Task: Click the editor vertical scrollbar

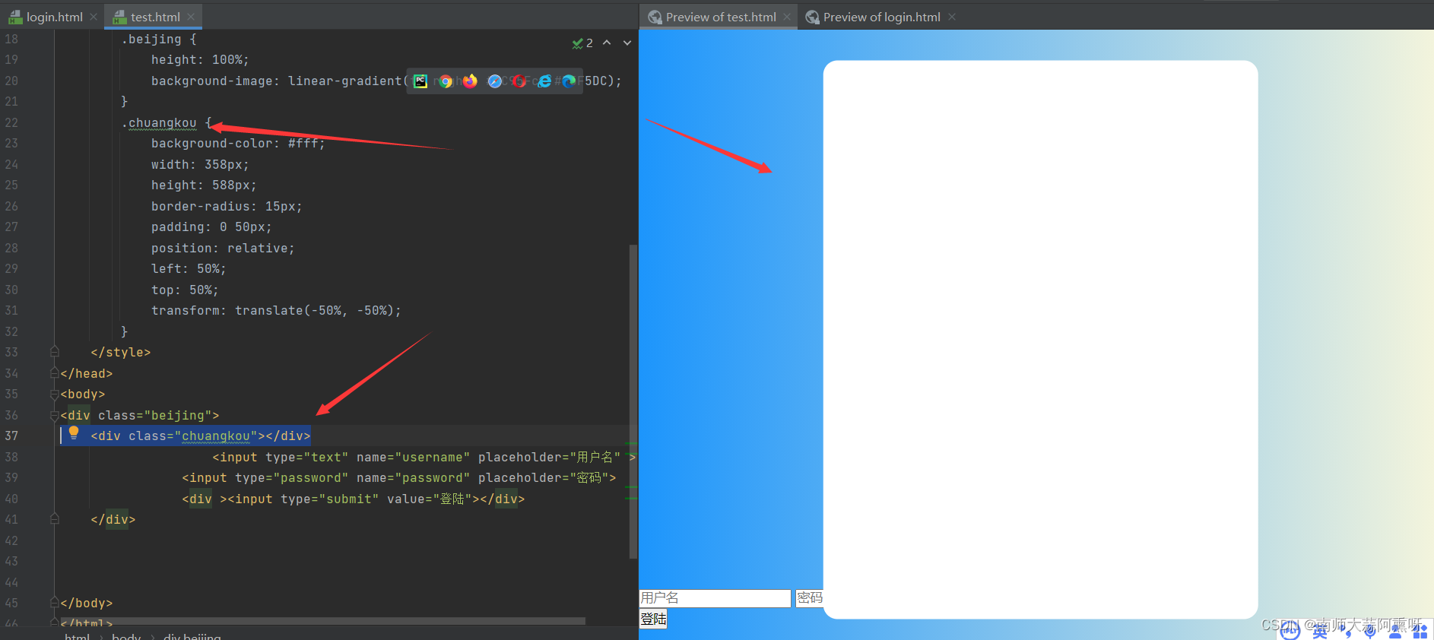Action: [633, 401]
